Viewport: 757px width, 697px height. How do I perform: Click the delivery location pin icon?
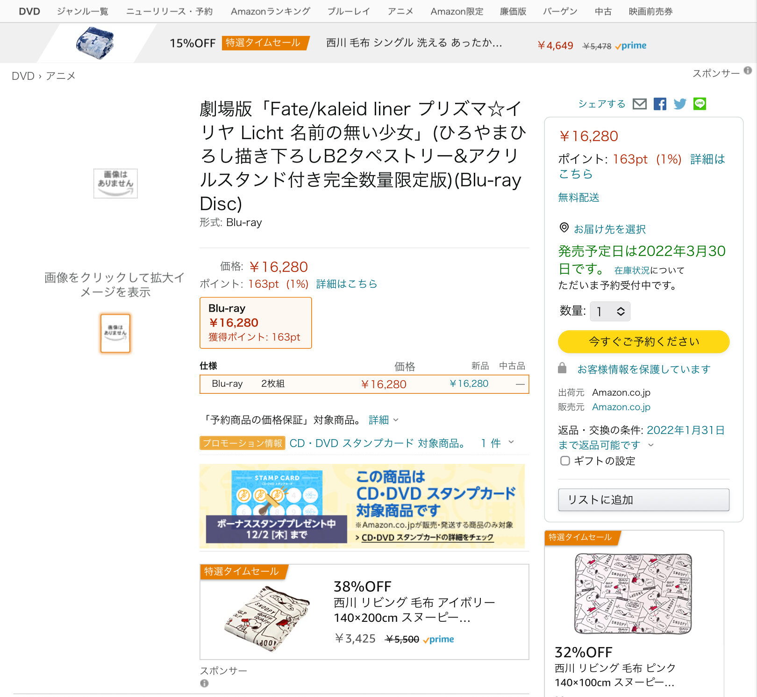[564, 228]
